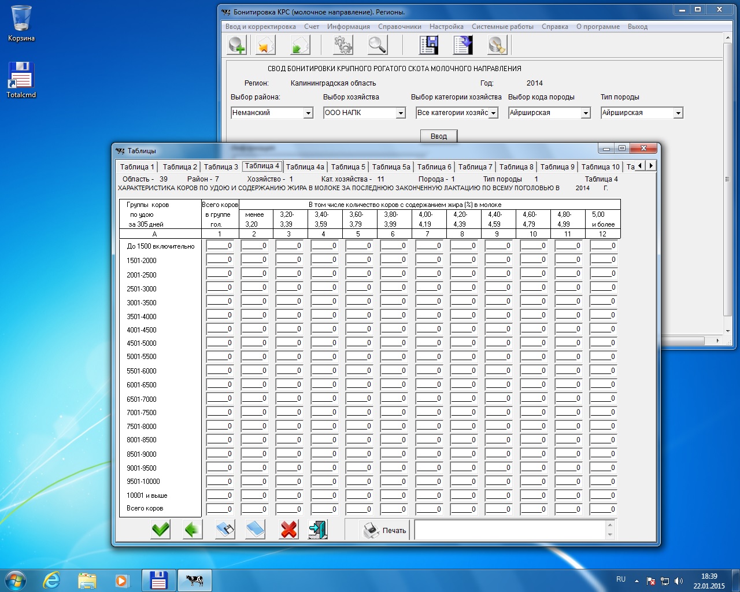
Task: Click the floppy disk with list icon
Action: point(428,45)
